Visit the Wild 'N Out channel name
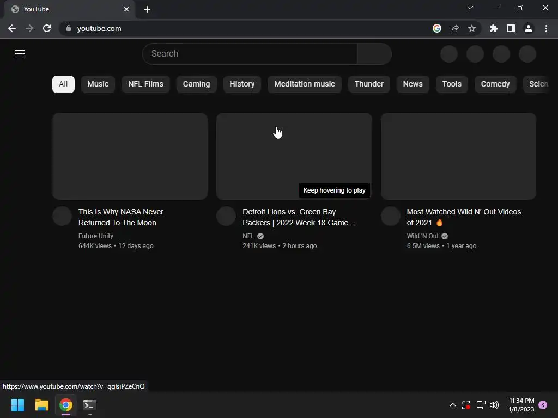This screenshot has height=418, width=558. click(423, 236)
